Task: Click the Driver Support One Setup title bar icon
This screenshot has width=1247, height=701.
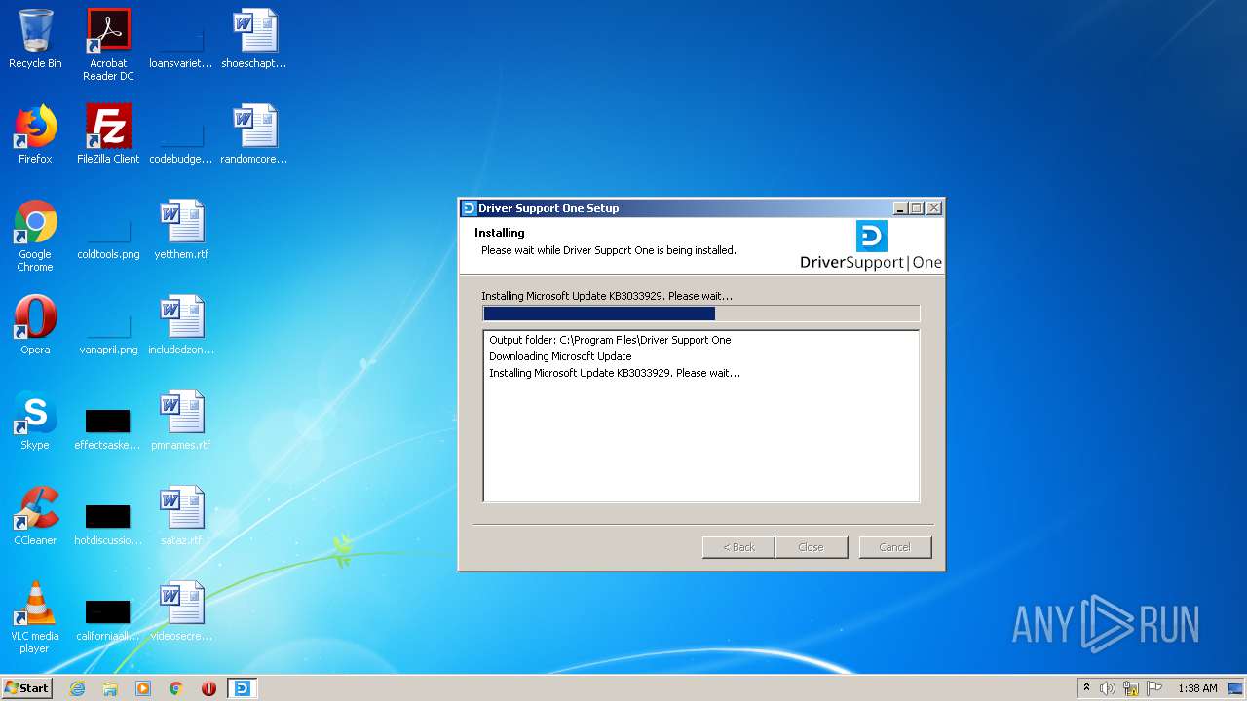Action: (469, 208)
